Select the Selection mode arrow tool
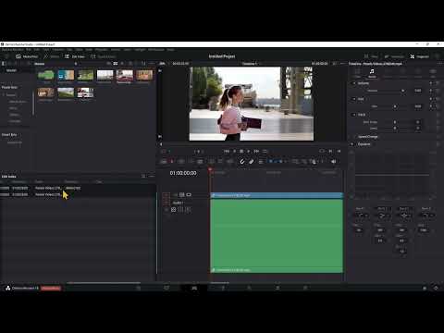This screenshot has width=444, height=333. pos(164,162)
